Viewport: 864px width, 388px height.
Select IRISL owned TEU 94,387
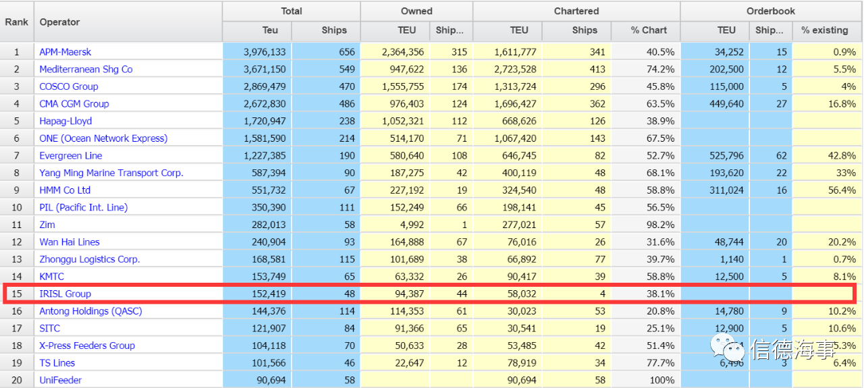tap(409, 294)
